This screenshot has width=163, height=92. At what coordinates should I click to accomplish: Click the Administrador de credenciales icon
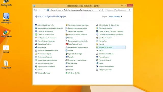66,25
